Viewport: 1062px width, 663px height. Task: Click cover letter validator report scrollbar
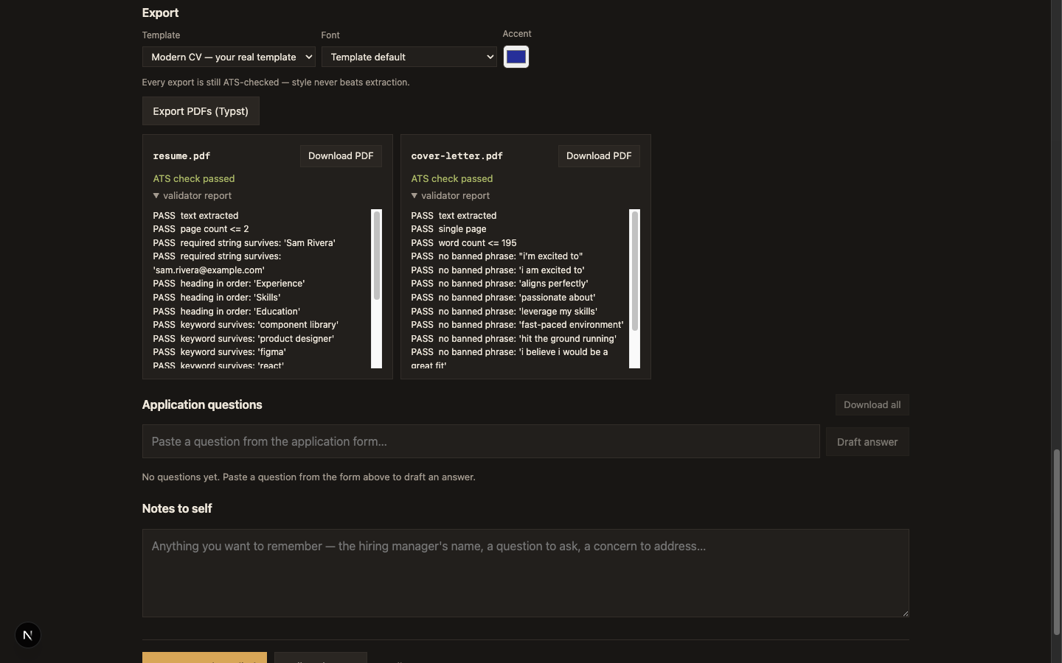coord(635,270)
